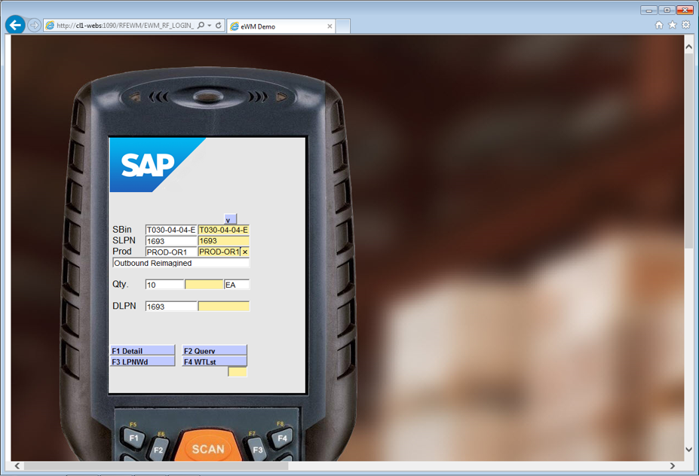The width and height of the screenshot is (699, 476).
Task: Click the browser Back arrow button
Action: [x=15, y=25]
